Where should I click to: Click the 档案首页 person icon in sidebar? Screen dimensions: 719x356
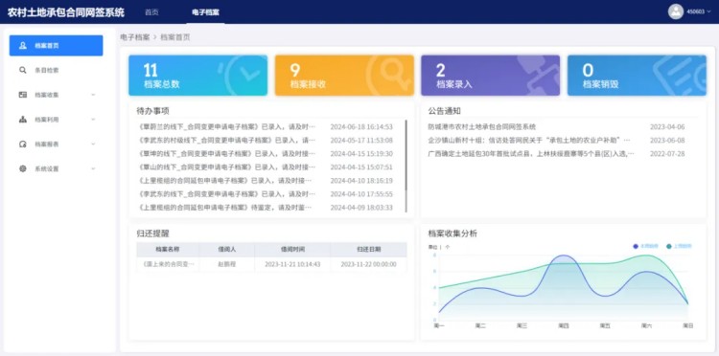[x=23, y=46]
